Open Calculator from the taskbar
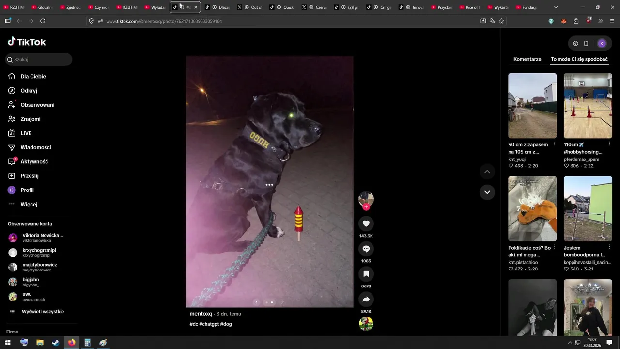The image size is (620, 349). pos(87,343)
